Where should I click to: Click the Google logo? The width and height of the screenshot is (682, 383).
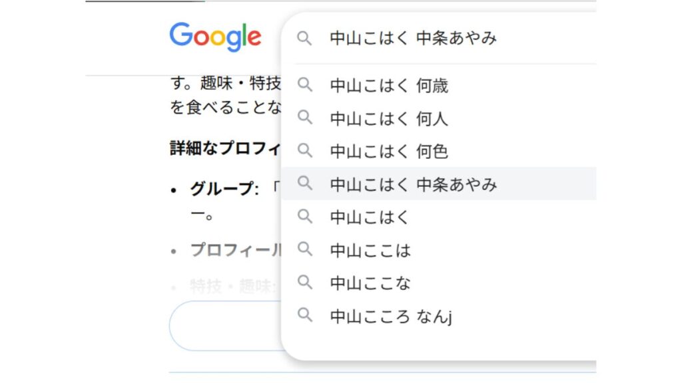pyautogui.click(x=215, y=37)
